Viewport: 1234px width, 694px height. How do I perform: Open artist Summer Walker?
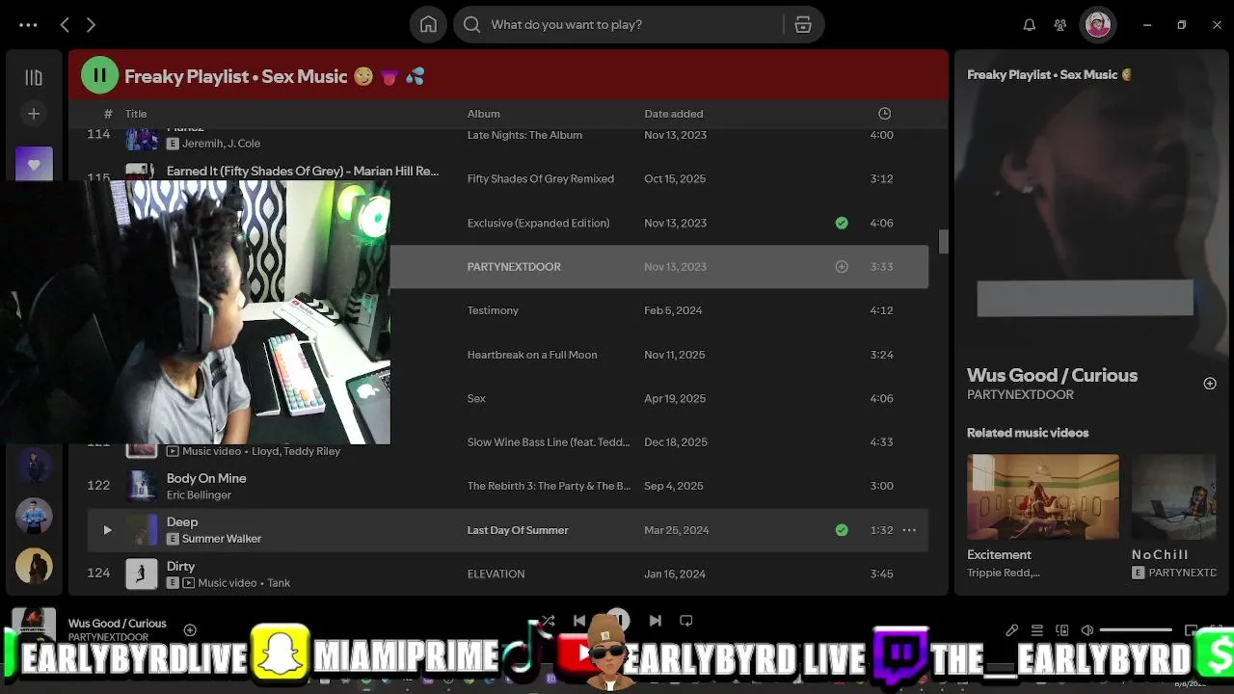(222, 539)
